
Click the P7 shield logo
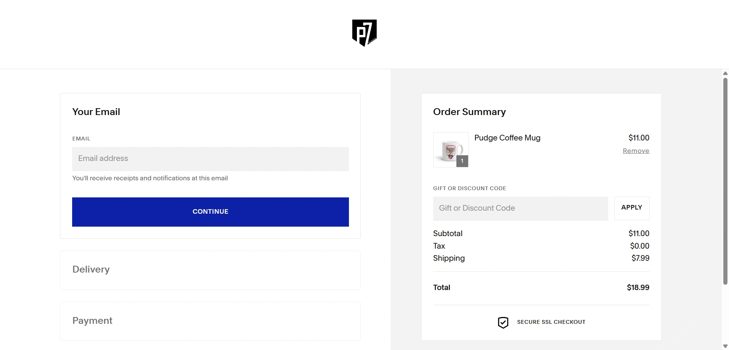click(x=364, y=33)
